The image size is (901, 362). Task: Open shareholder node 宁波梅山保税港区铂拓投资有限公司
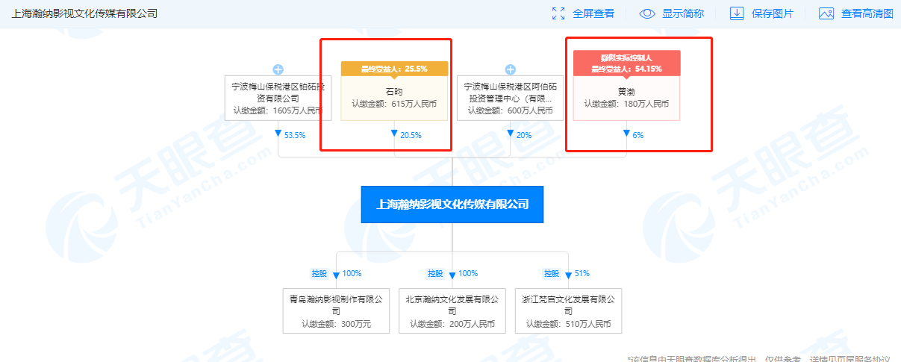click(x=278, y=98)
